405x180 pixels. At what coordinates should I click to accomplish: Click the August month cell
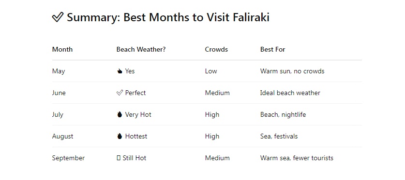tap(62, 136)
